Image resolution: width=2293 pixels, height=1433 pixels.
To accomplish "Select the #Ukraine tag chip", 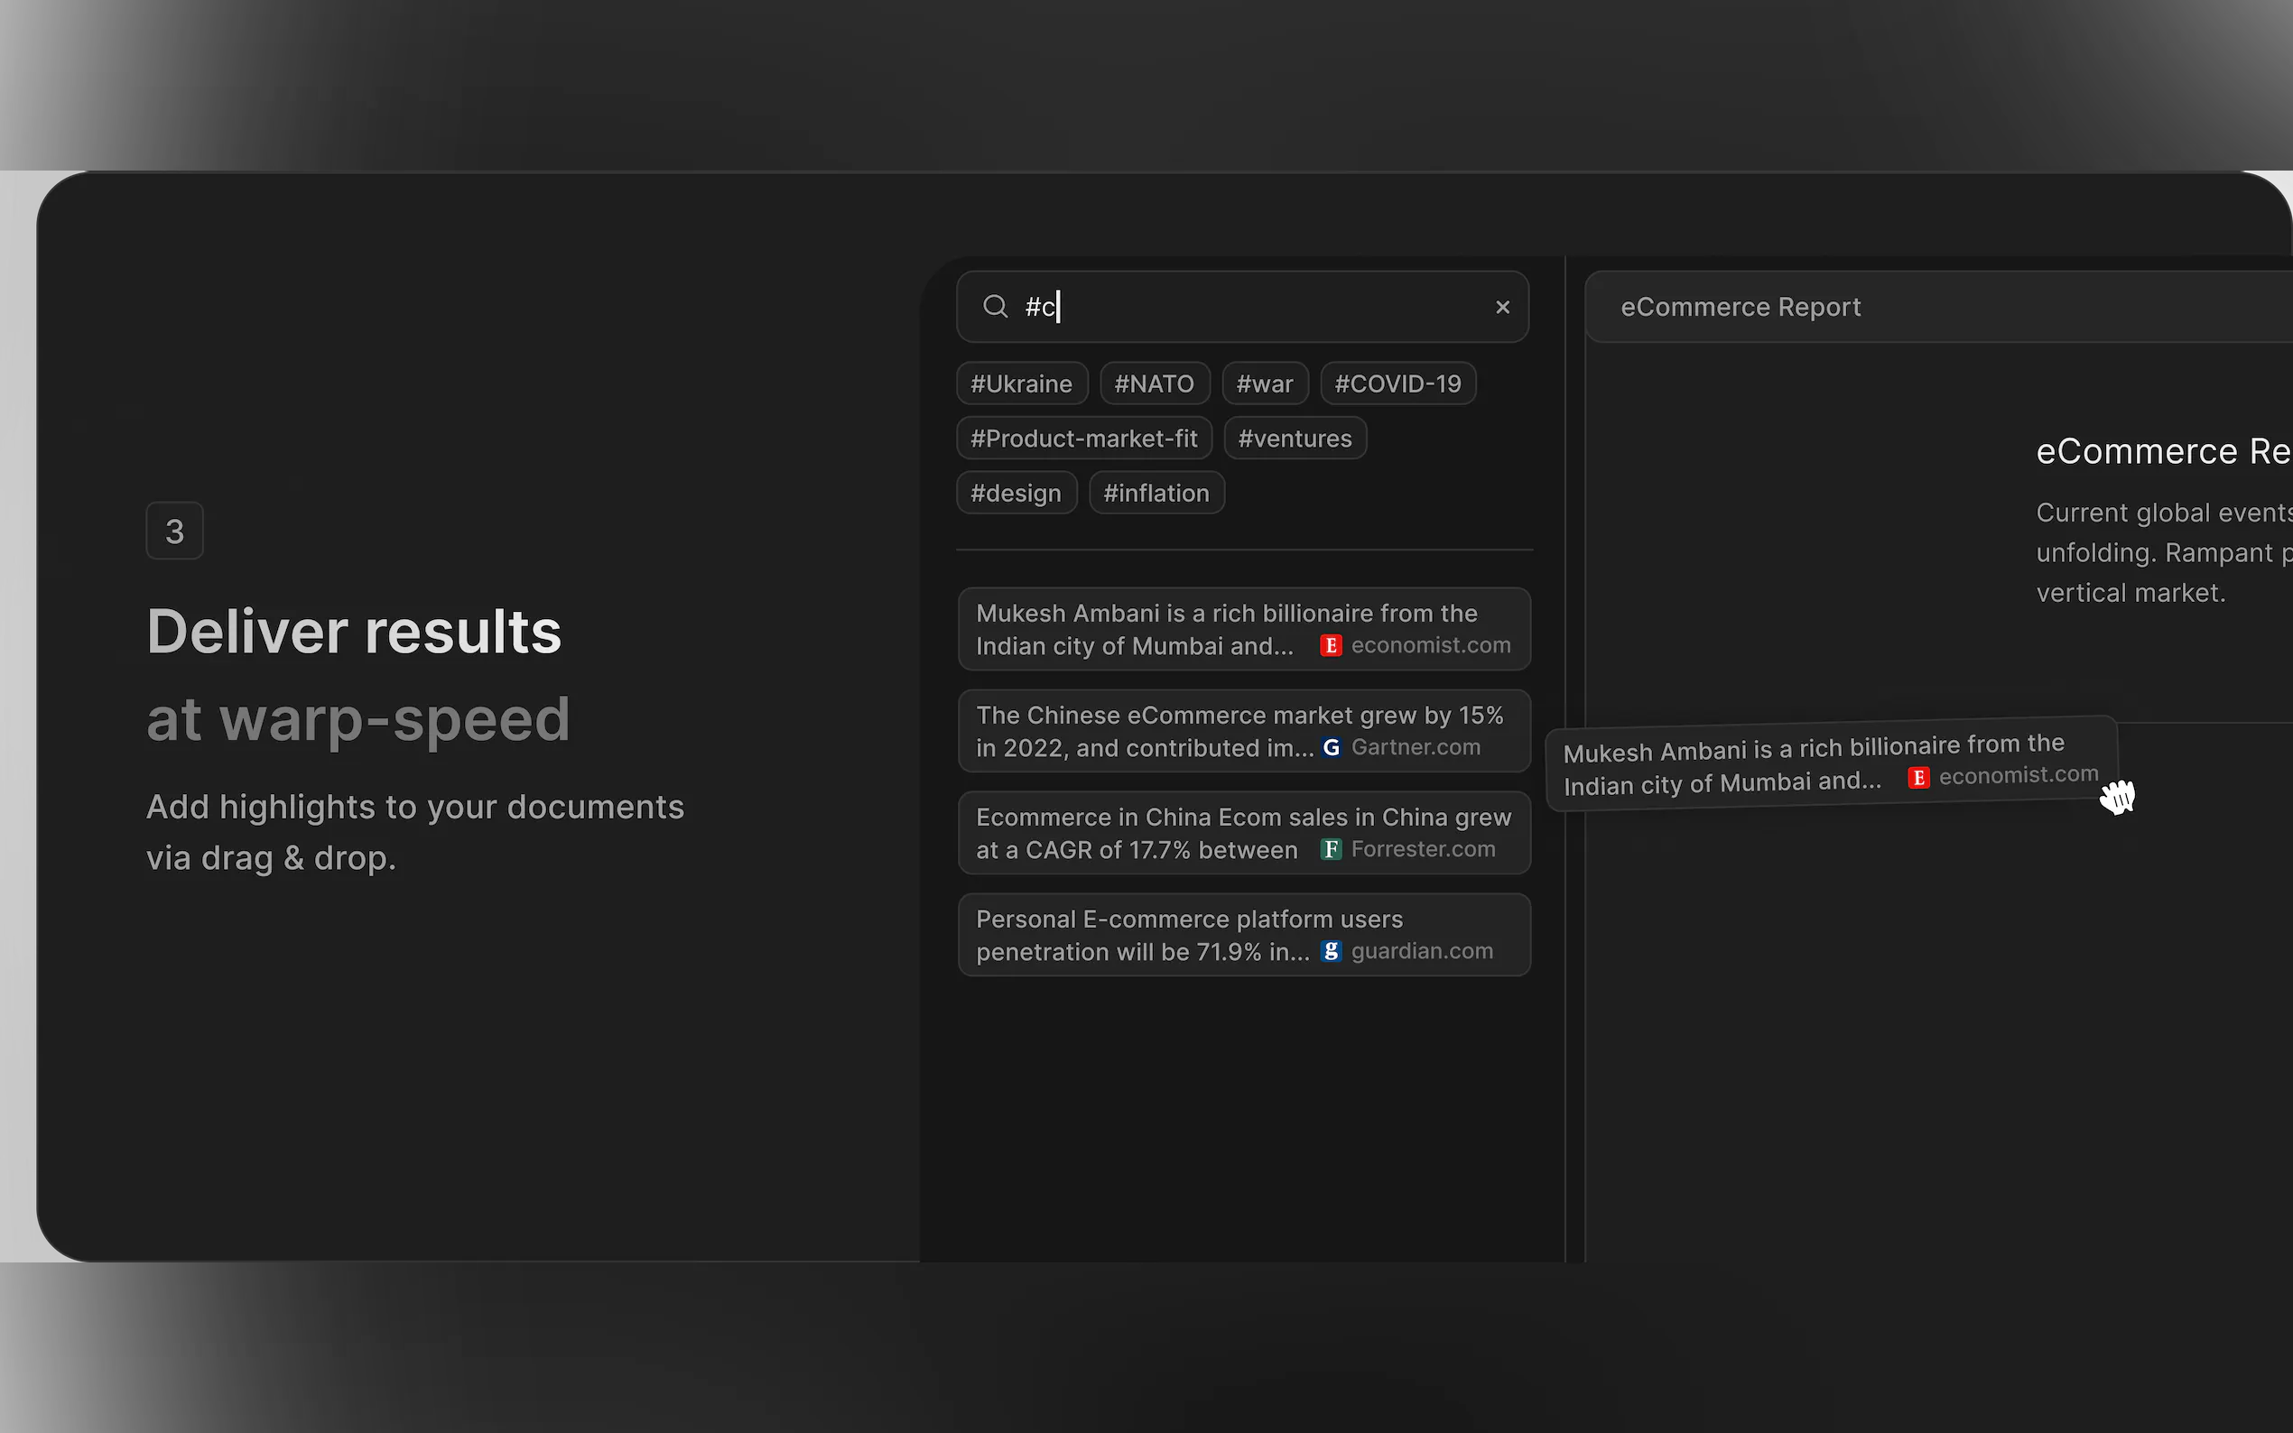I will tap(1021, 384).
